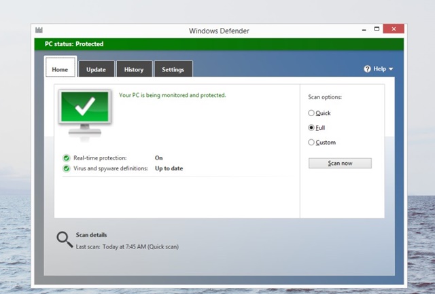
Task: Open the History tab
Action: tap(134, 69)
